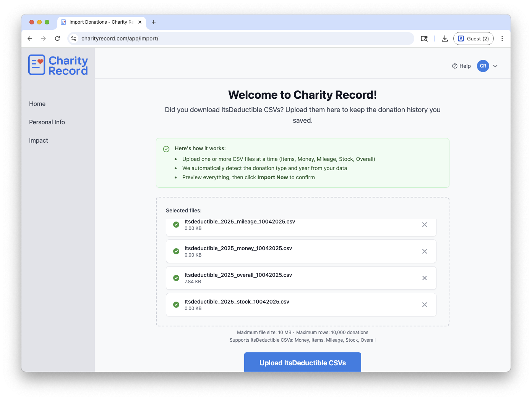This screenshot has width=532, height=400.
Task: Remove the stock CSV file
Action: [x=425, y=305]
